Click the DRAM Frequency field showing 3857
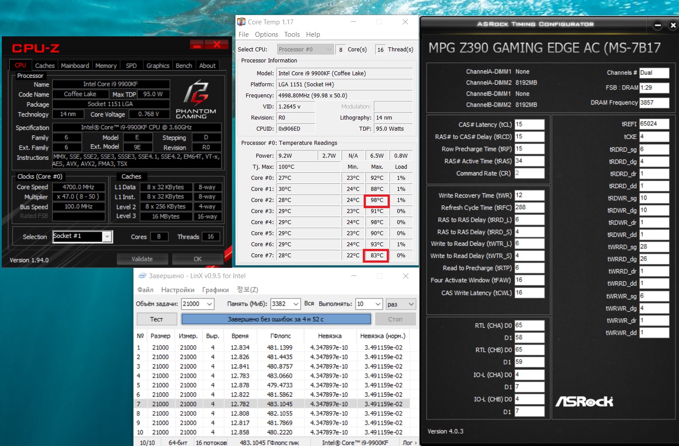Image resolution: width=679 pixels, height=446 pixels. click(x=654, y=102)
